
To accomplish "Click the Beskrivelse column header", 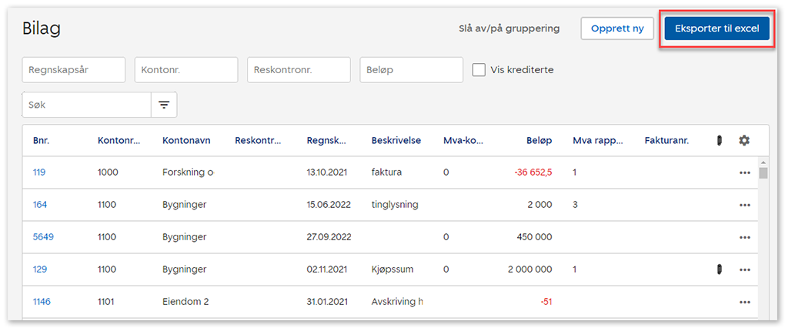I will point(396,140).
